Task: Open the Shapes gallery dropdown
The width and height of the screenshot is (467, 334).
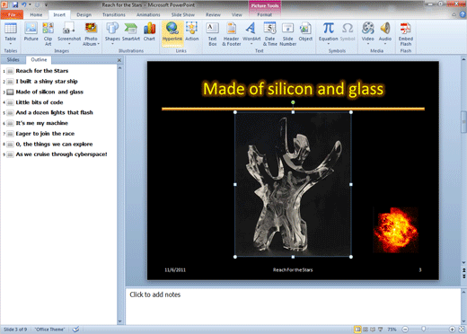Action: tap(112, 44)
